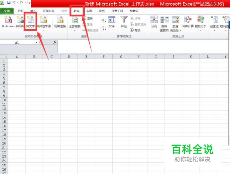Screen dimensions: 230x174
Task: Click Connections (连接) button in ribbon
Action: click(x=88, y=18)
